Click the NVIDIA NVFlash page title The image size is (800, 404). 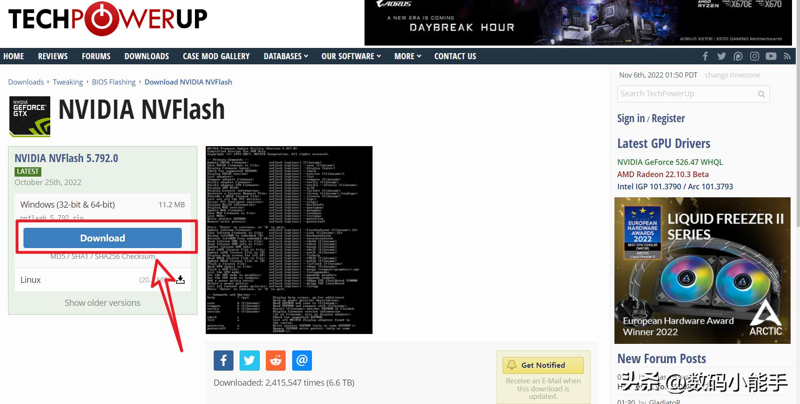[x=141, y=109]
